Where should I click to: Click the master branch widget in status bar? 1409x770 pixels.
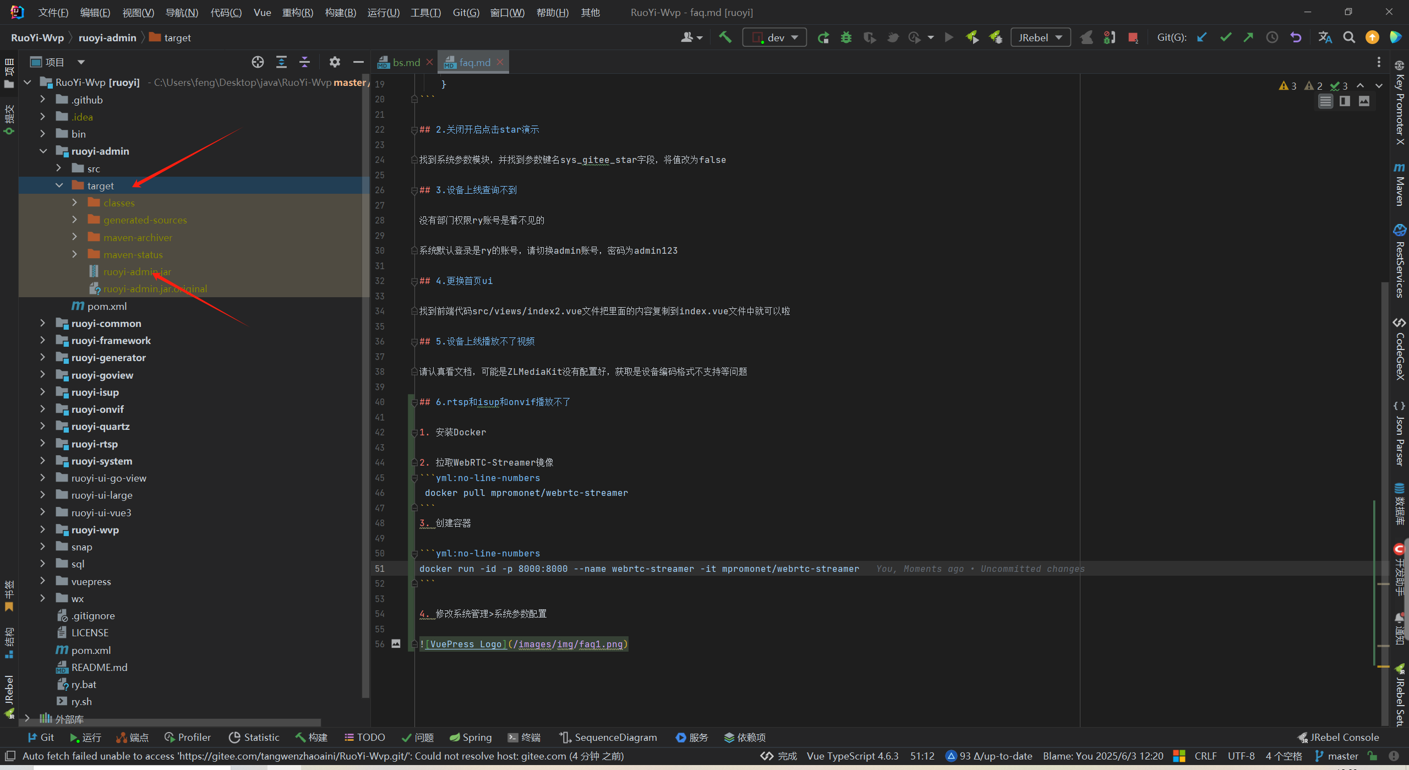[1336, 756]
